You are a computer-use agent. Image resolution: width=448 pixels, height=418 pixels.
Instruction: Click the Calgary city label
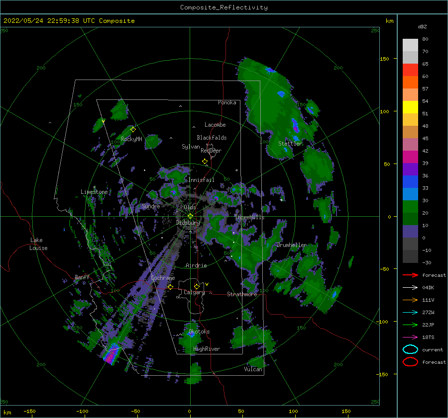tap(194, 292)
